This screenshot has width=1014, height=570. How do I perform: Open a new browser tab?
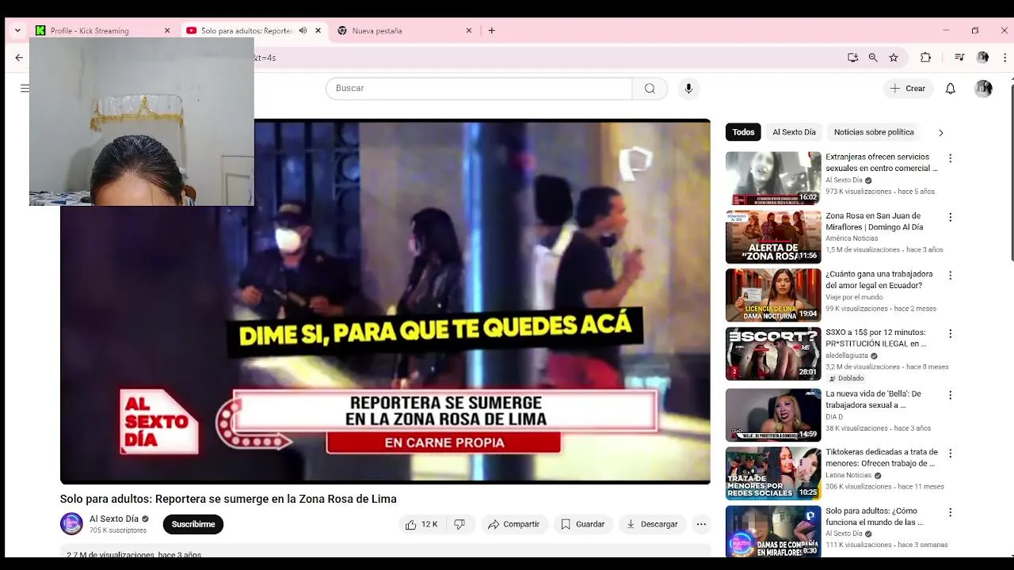[492, 31]
